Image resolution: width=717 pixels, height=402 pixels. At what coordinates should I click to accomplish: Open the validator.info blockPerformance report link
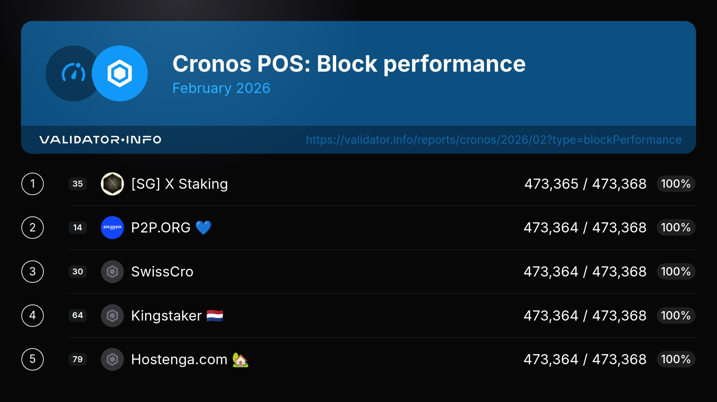(x=494, y=140)
